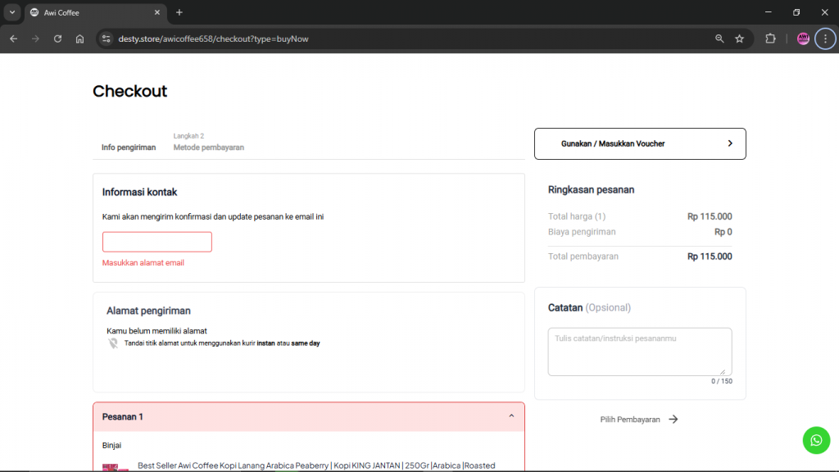Click the Masukkan alamat email error text
This screenshot has height=472, width=839.
(x=143, y=263)
